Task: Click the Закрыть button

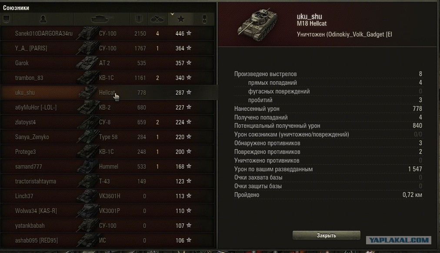Action: coord(326,235)
